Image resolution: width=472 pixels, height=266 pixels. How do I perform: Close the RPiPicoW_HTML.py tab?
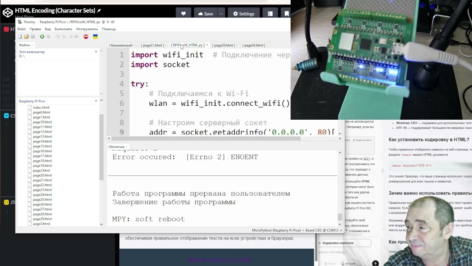[x=207, y=45]
